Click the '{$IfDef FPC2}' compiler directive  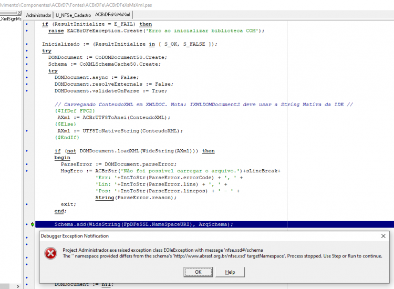coord(75,111)
